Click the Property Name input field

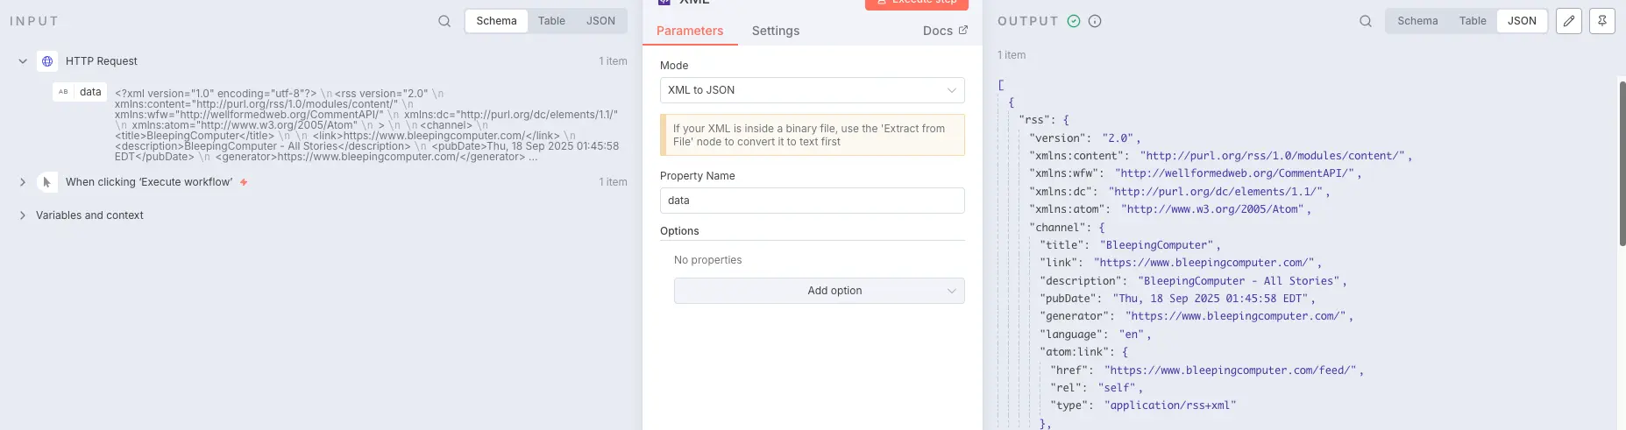click(x=813, y=201)
